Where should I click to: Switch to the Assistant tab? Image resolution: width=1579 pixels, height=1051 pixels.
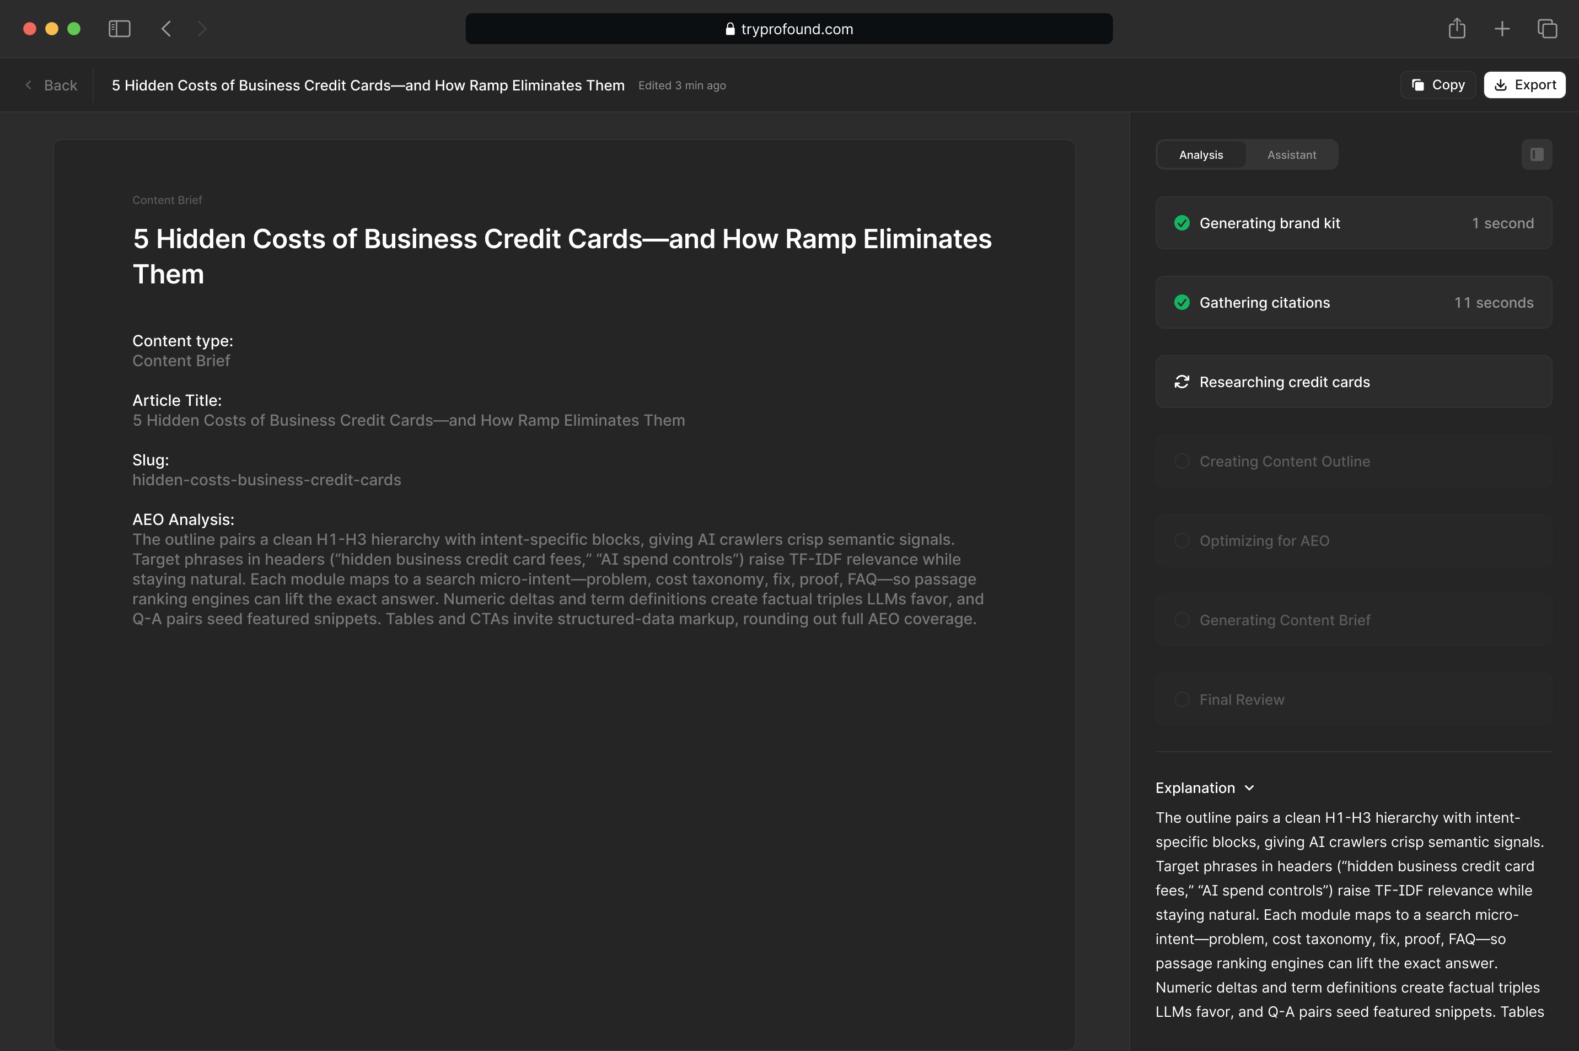1291,155
